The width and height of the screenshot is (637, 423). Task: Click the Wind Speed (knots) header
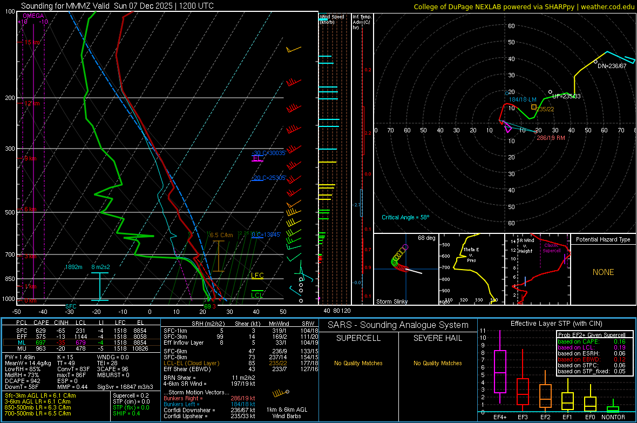click(x=331, y=19)
